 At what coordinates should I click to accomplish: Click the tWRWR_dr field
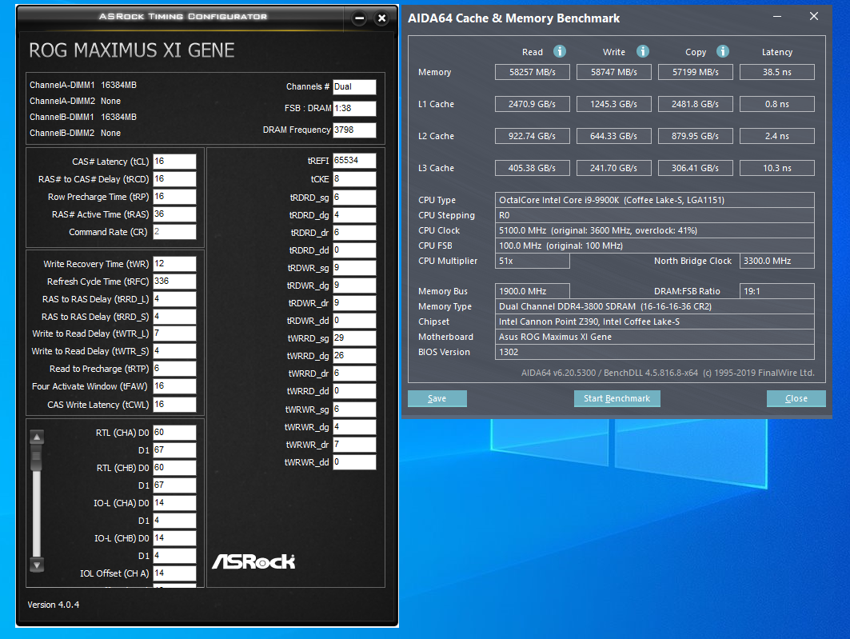354,445
